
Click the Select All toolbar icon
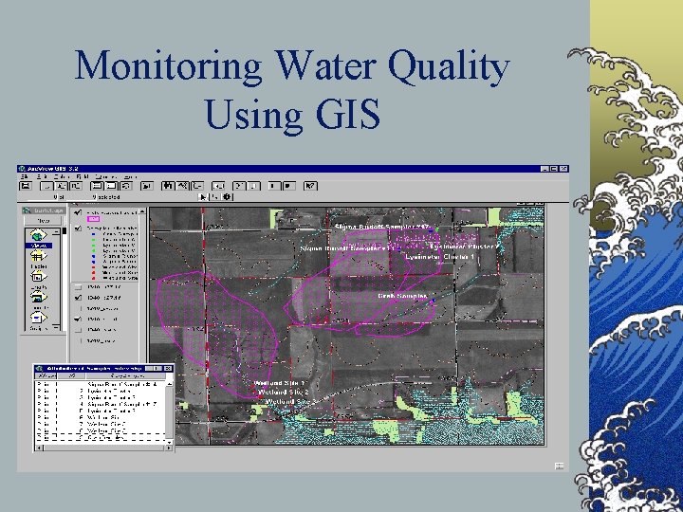coord(96,186)
